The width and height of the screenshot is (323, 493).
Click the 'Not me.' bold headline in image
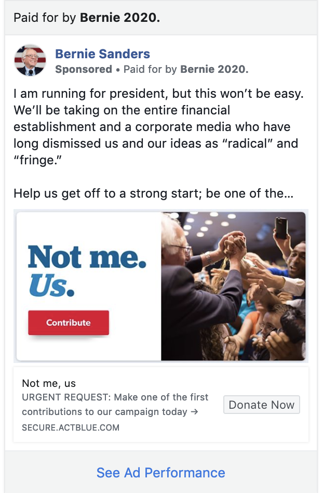click(x=87, y=257)
